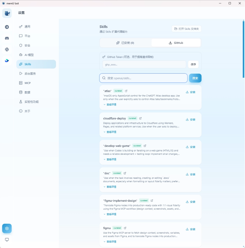Open the 后台服务 settings section
The height and width of the screenshot is (248, 245).
pyautogui.click(x=36, y=73)
